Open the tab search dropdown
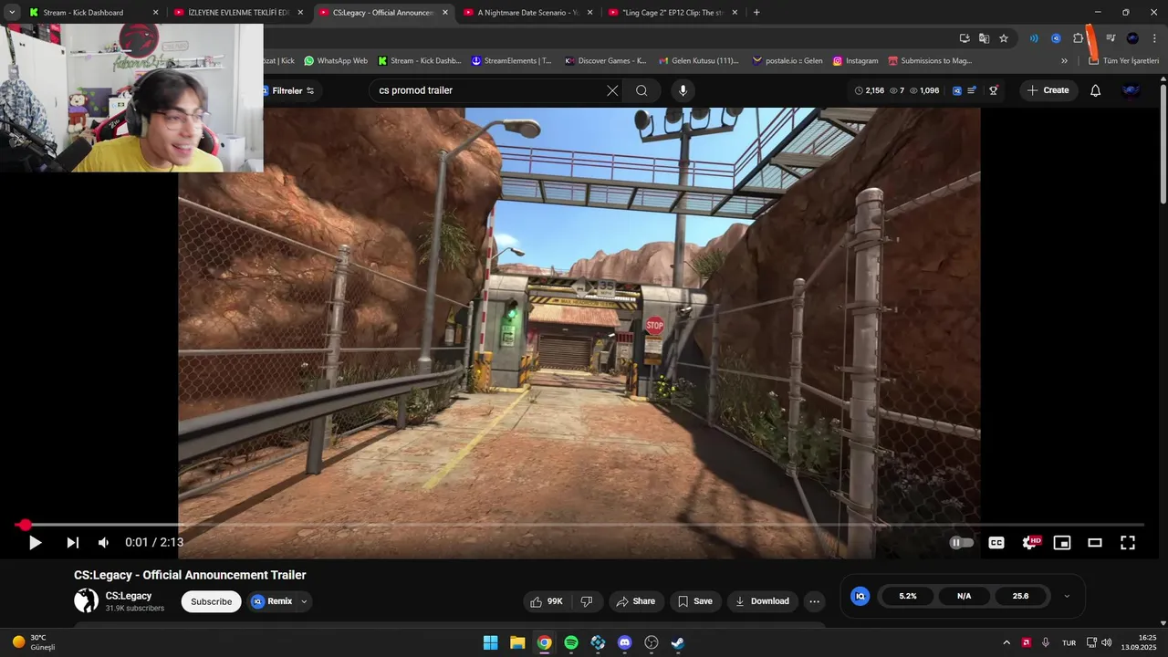 point(12,13)
